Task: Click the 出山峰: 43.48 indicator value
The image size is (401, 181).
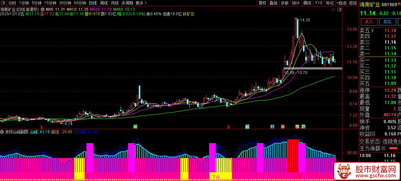Action: (x=85, y=132)
